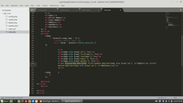Image resolution: width=183 pixels, height=103 pixels.
Task: Switch to the view.php tab
Action: [112, 10]
